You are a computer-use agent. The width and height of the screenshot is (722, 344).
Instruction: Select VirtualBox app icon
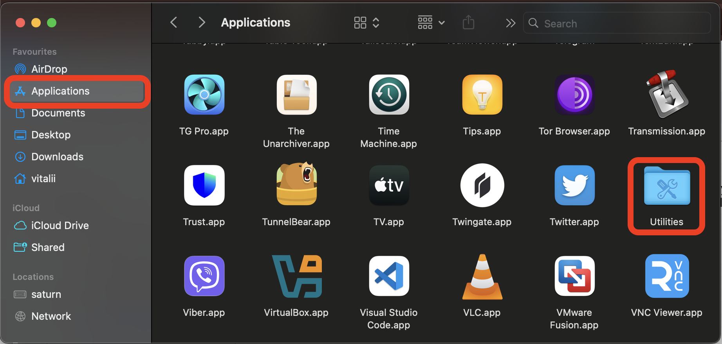click(x=296, y=276)
